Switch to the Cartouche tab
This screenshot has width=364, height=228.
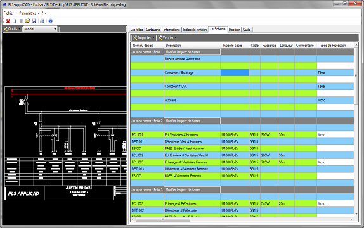153,30
